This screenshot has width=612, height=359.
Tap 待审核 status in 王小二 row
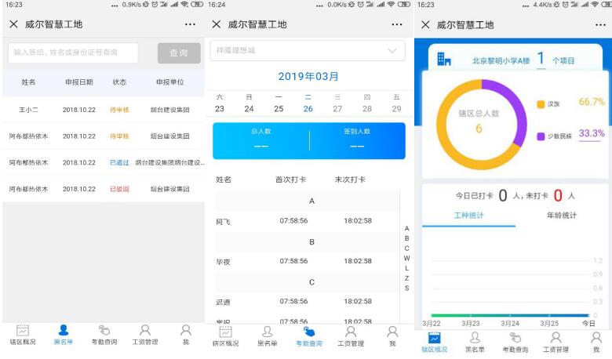119,110
